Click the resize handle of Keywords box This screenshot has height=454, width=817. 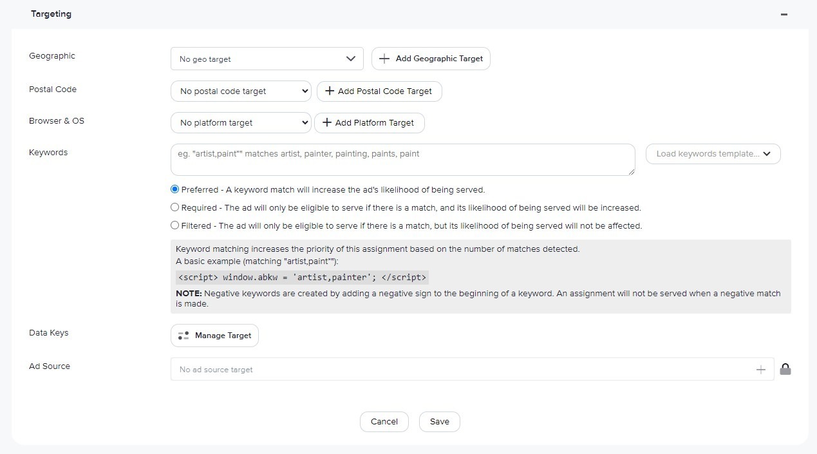[x=632, y=172]
